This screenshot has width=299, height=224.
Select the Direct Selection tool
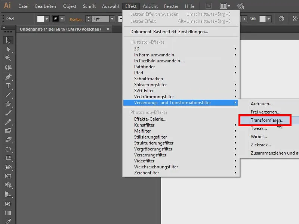click(x=8, y=49)
